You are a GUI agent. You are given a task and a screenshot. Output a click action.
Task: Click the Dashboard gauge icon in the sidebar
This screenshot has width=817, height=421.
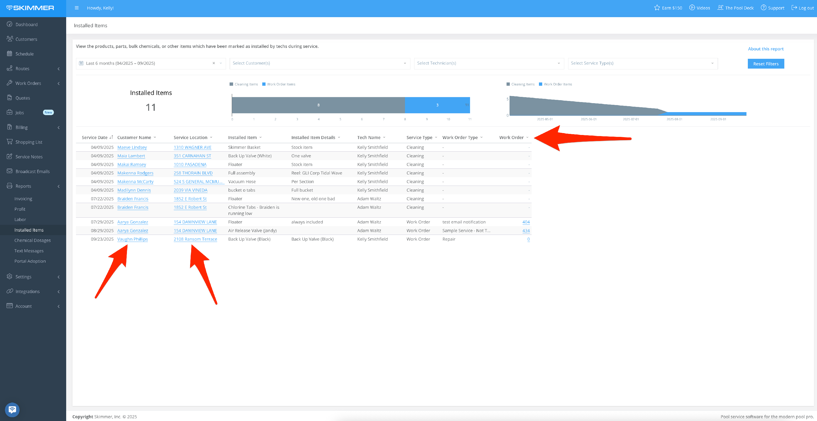(10, 24)
